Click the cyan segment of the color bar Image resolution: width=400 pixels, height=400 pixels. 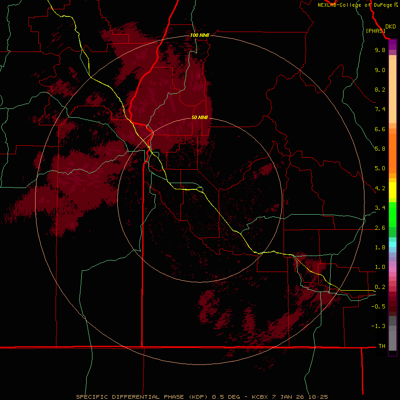point(392,244)
